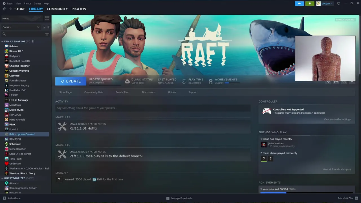Open the View menu

click(x=18, y=3)
